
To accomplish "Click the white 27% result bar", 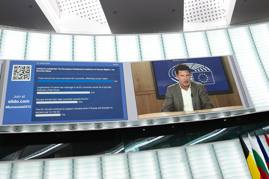I will coord(63,93).
